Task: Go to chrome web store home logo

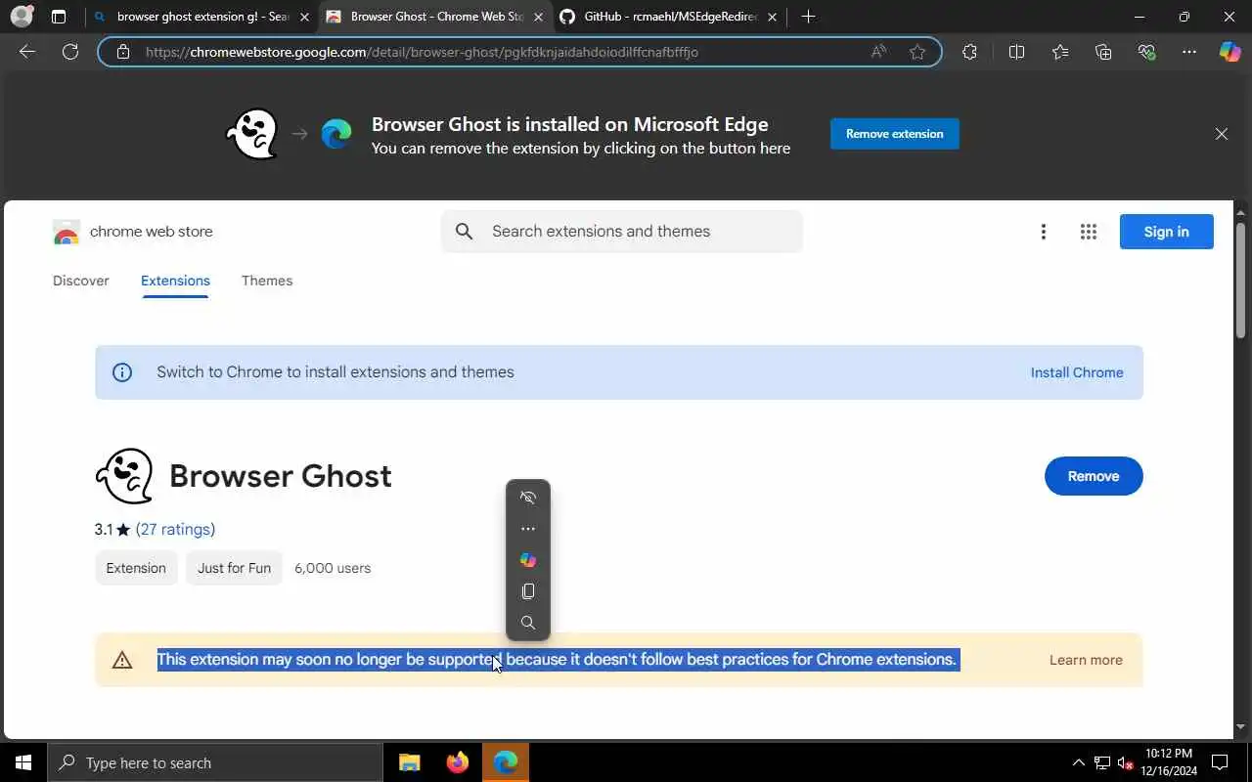Action: click(x=133, y=232)
